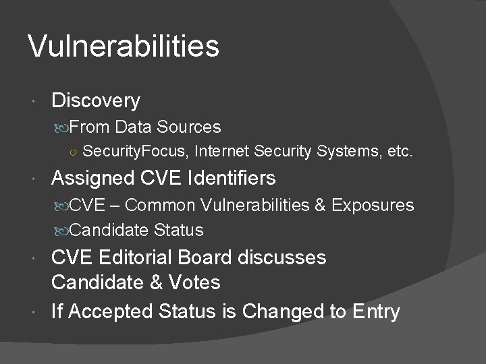
Task: Click the Vulnerabilities slide title
Action: [x=124, y=47]
